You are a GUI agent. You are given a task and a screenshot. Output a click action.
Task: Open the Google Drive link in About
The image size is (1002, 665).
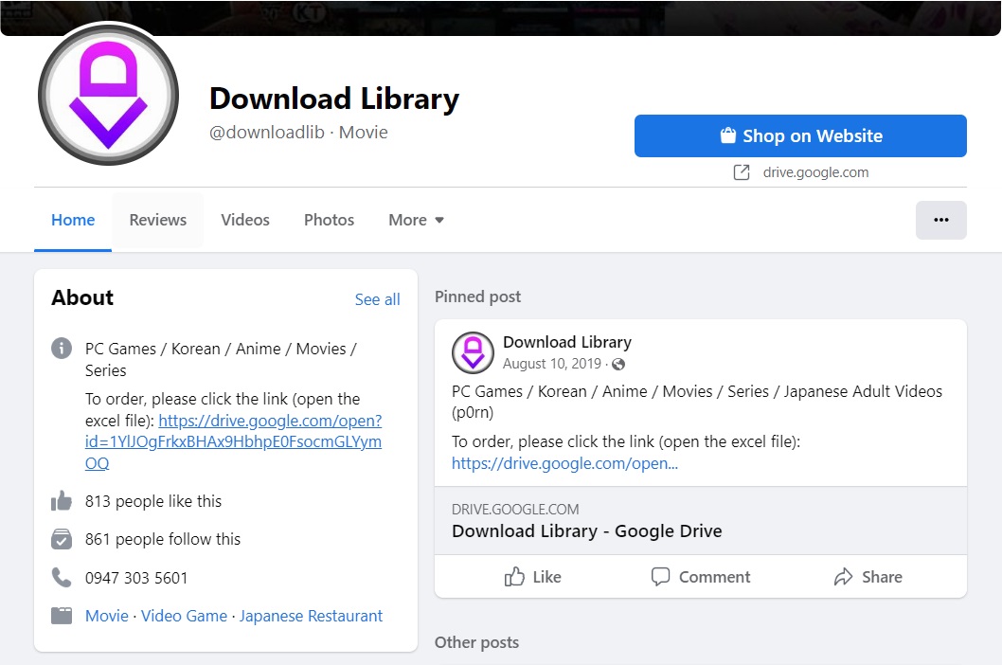pos(233,441)
